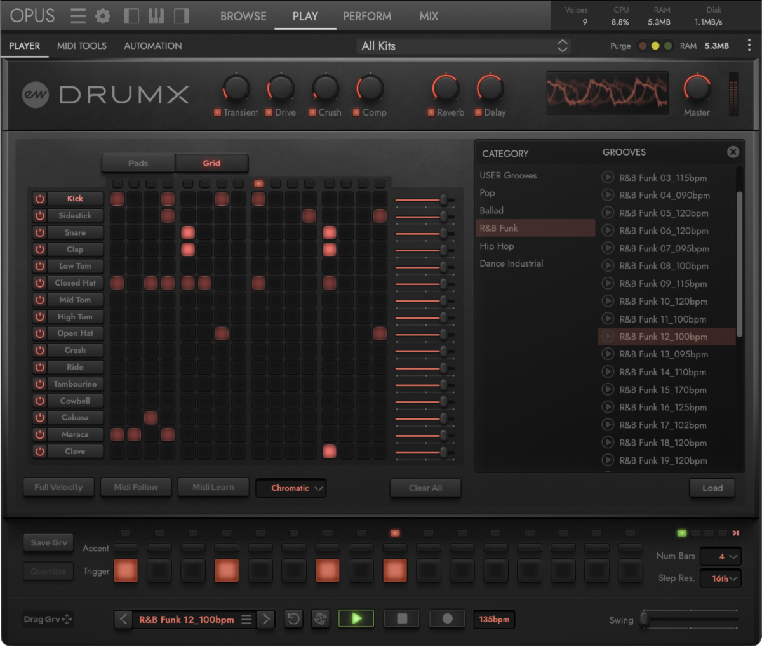This screenshot has height=647, width=762.
Task: Switch to the MIDI TOOLS tab
Action: tap(82, 46)
